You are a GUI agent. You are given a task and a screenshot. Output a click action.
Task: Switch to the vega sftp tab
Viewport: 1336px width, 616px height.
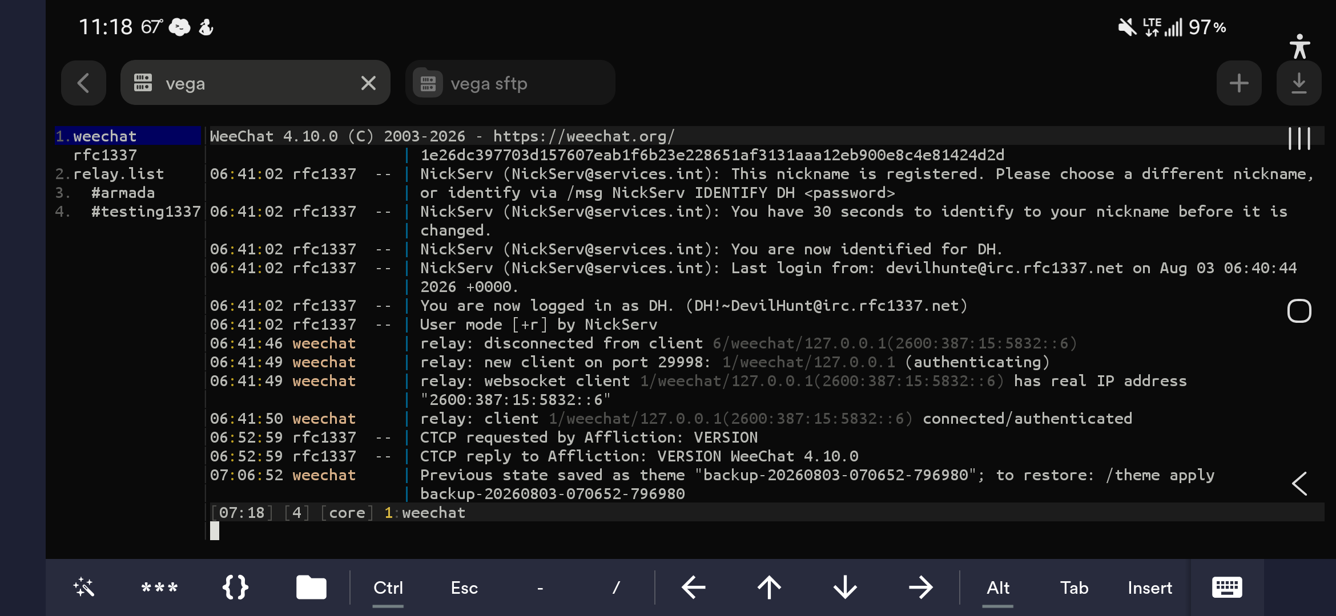point(510,83)
